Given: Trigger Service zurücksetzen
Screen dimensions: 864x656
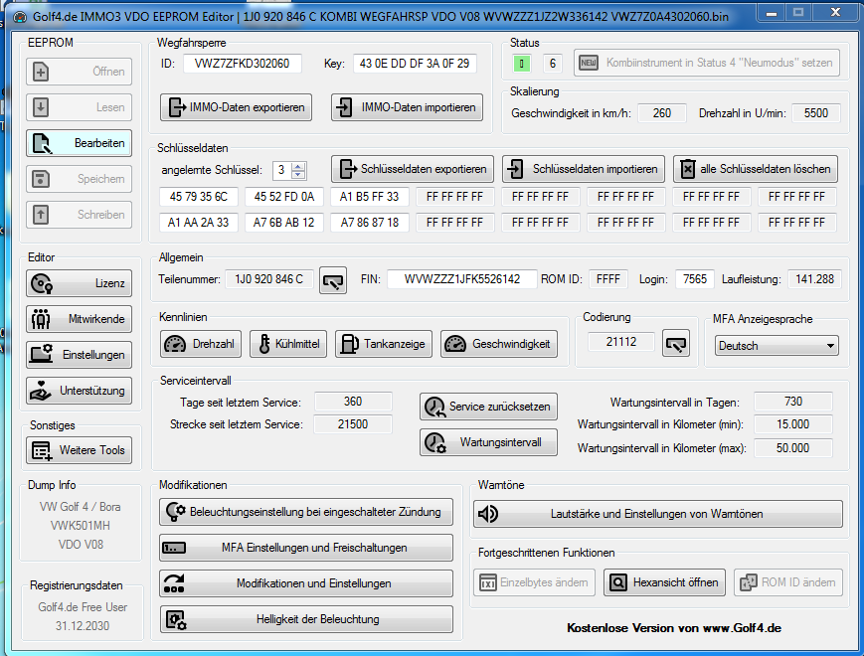Looking at the screenshot, I should coord(487,407).
